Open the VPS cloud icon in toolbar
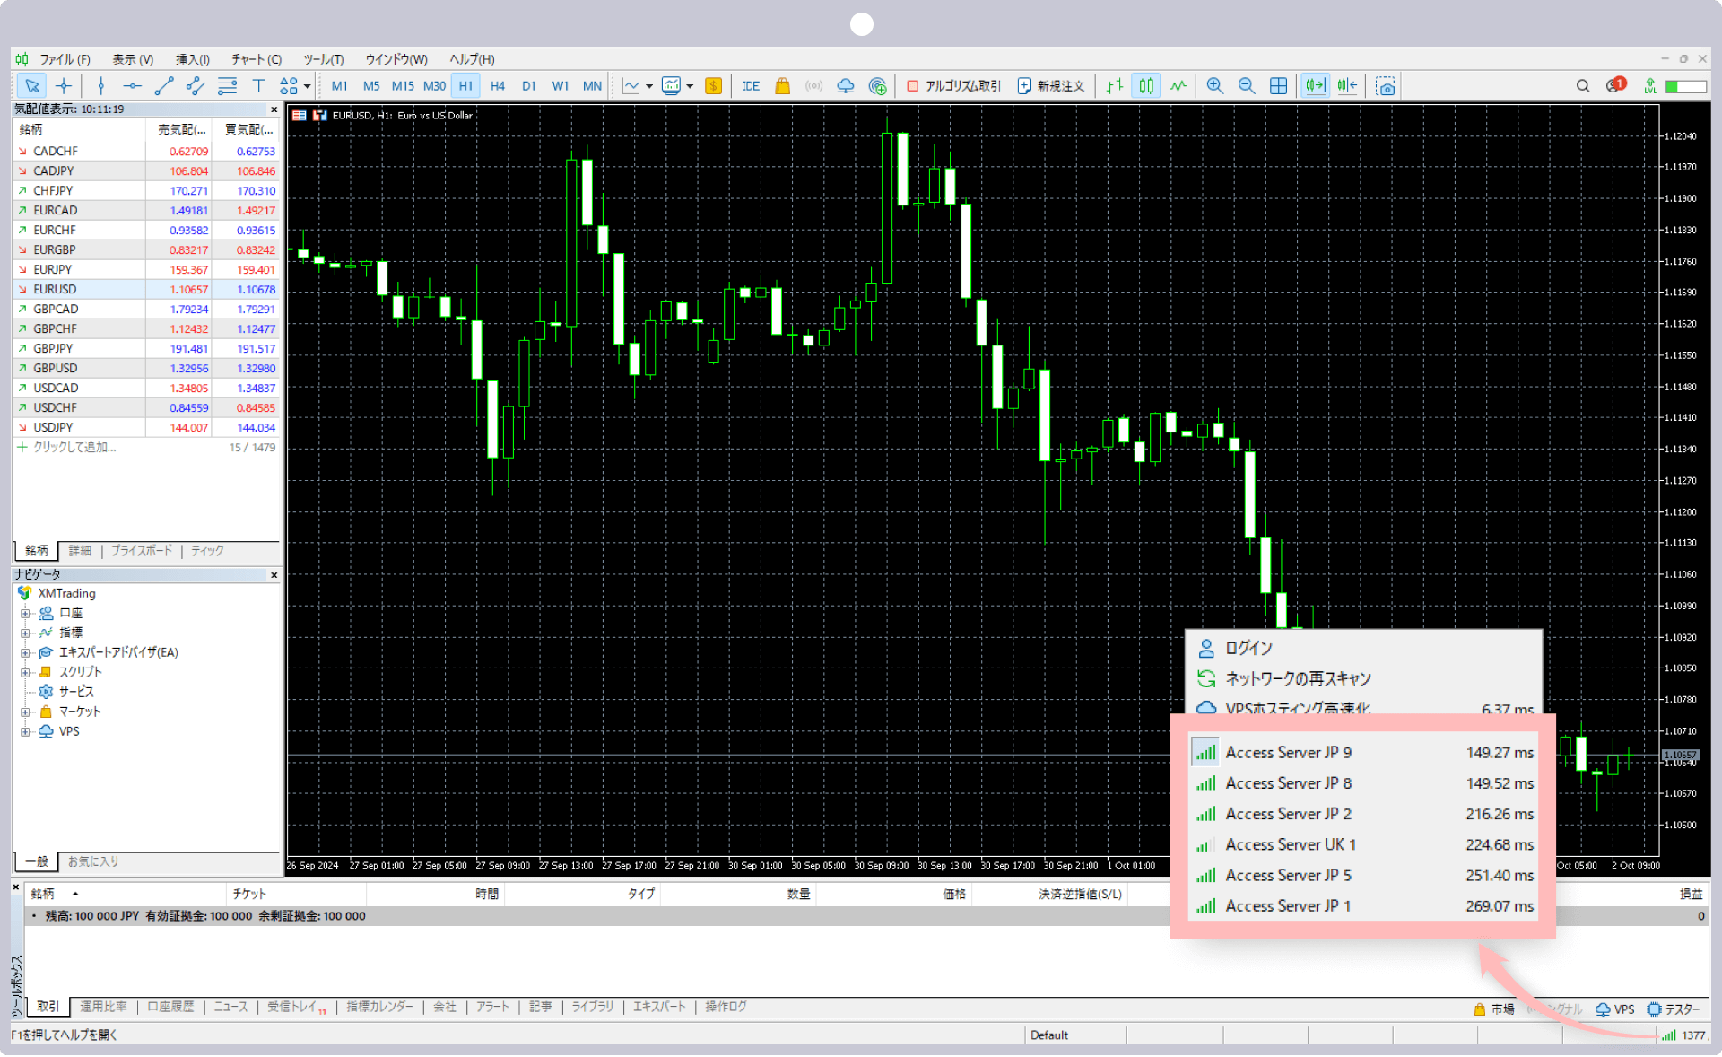1722x1057 pixels. click(846, 86)
